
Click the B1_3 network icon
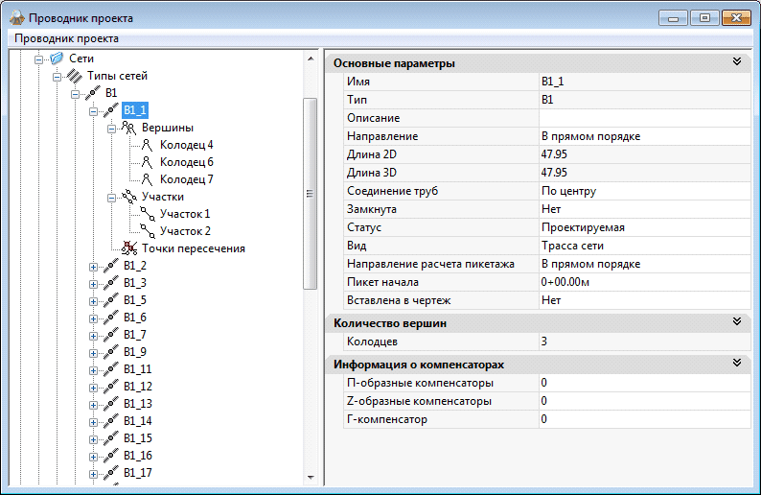click(110, 283)
